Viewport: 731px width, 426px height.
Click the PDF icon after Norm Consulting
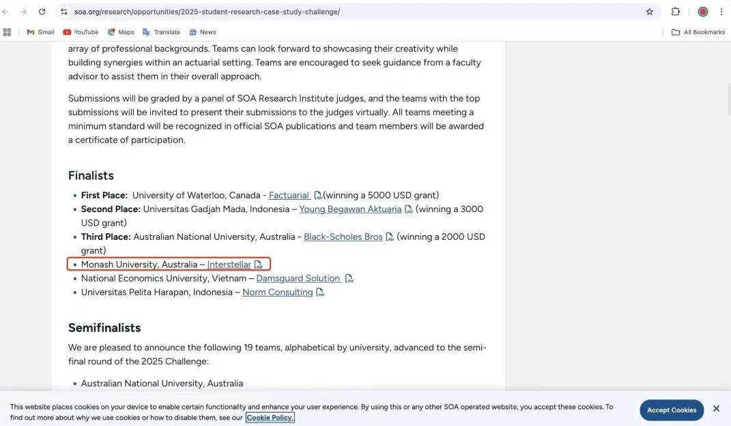click(x=320, y=292)
